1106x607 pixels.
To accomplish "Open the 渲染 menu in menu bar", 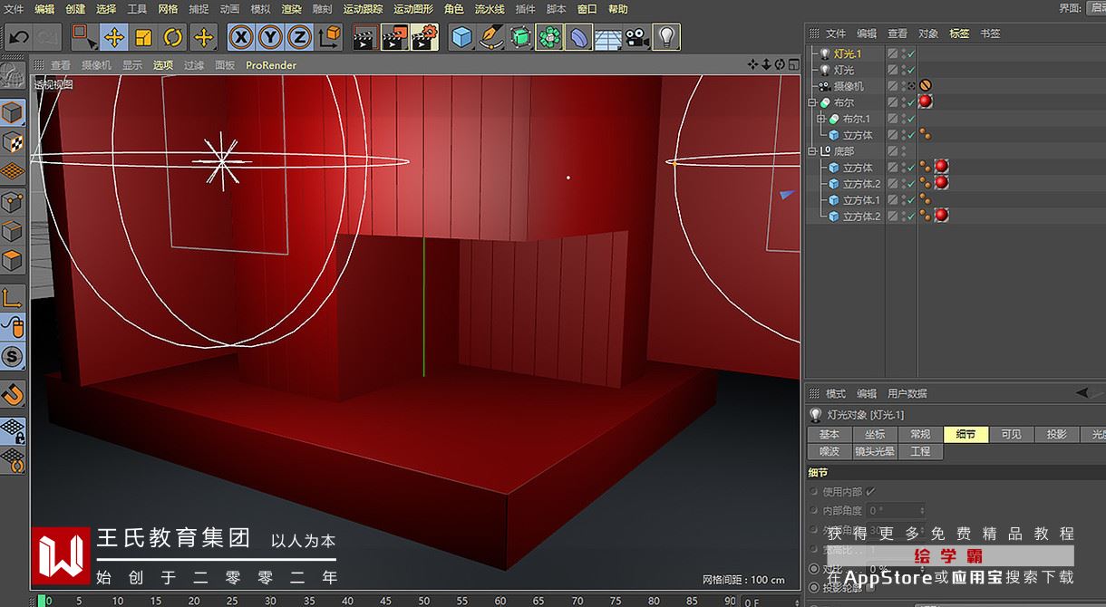I will (291, 9).
